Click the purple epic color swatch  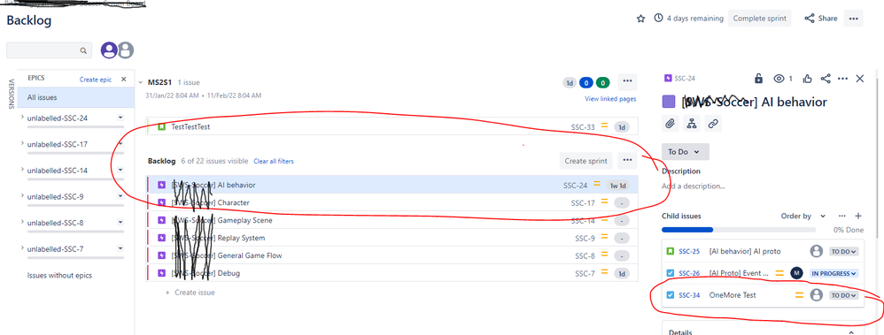pyautogui.click(x=669, y=102)
